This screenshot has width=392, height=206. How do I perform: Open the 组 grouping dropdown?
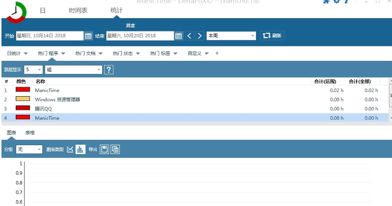pyautogui.click(x=74, y=70)
